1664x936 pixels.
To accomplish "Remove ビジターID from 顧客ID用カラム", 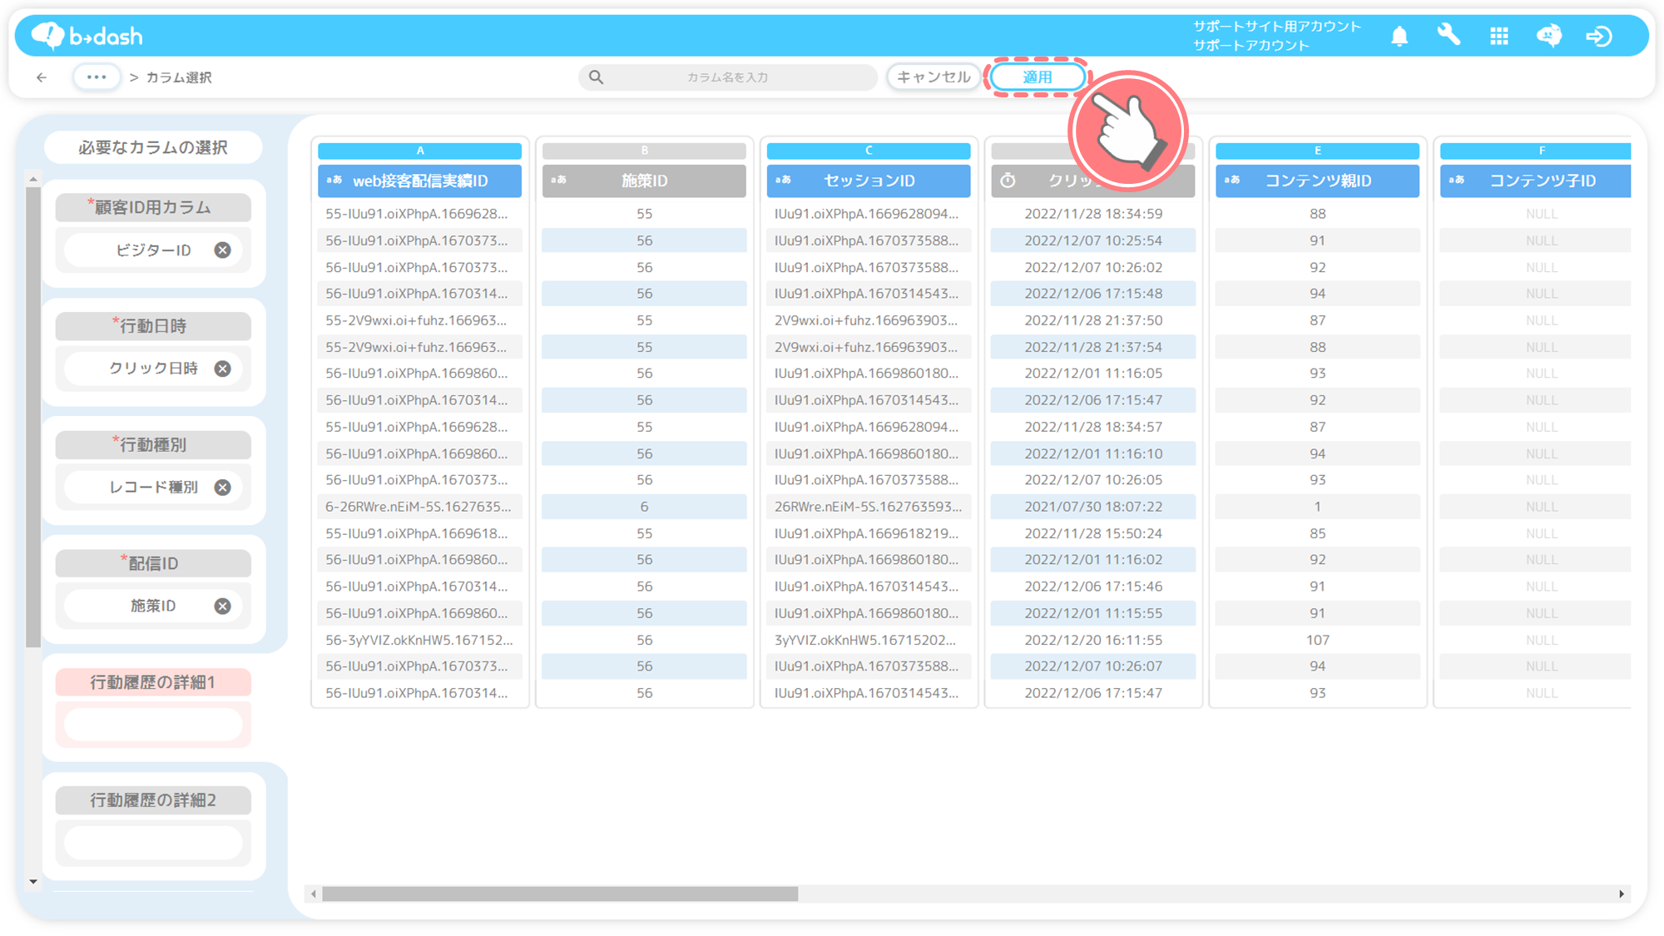I will pos(222,250).
